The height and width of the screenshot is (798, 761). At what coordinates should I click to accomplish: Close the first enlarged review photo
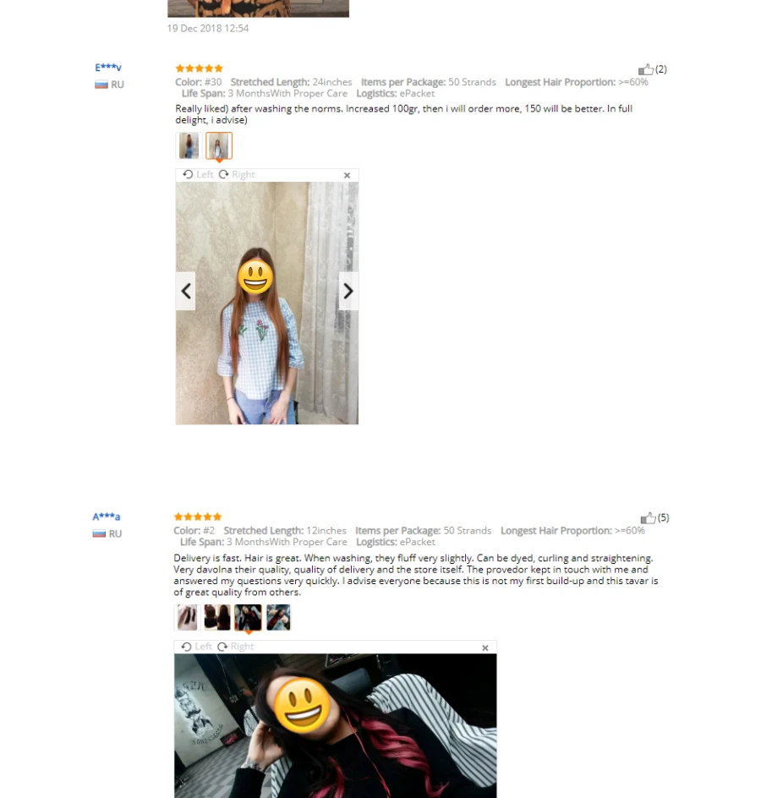click(x=348, y=175)
